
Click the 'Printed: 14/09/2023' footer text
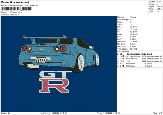(108, 113)
